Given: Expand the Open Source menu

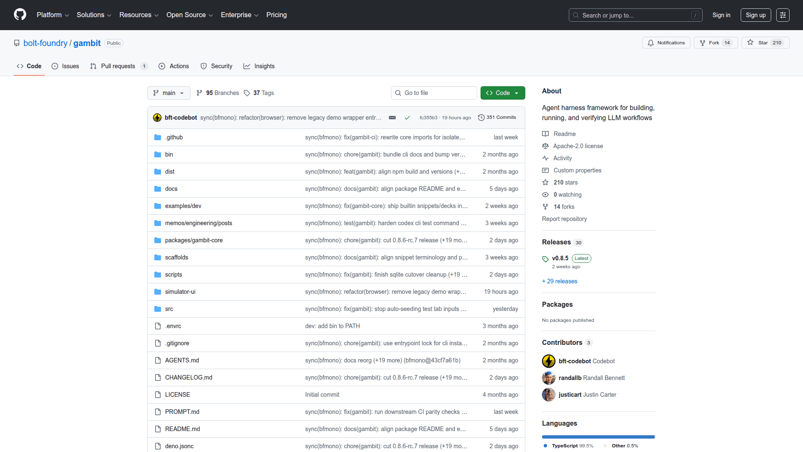Looking at the screenshot, I should (x=189, y=15).
